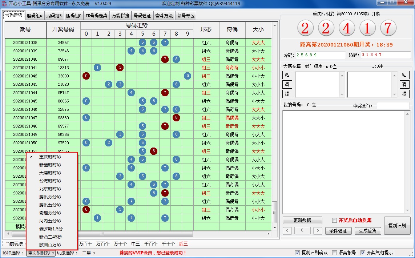Click the 更新数据 button
Image resolution: width=415 pixels, height=258 pixels.
click(302, 221)
